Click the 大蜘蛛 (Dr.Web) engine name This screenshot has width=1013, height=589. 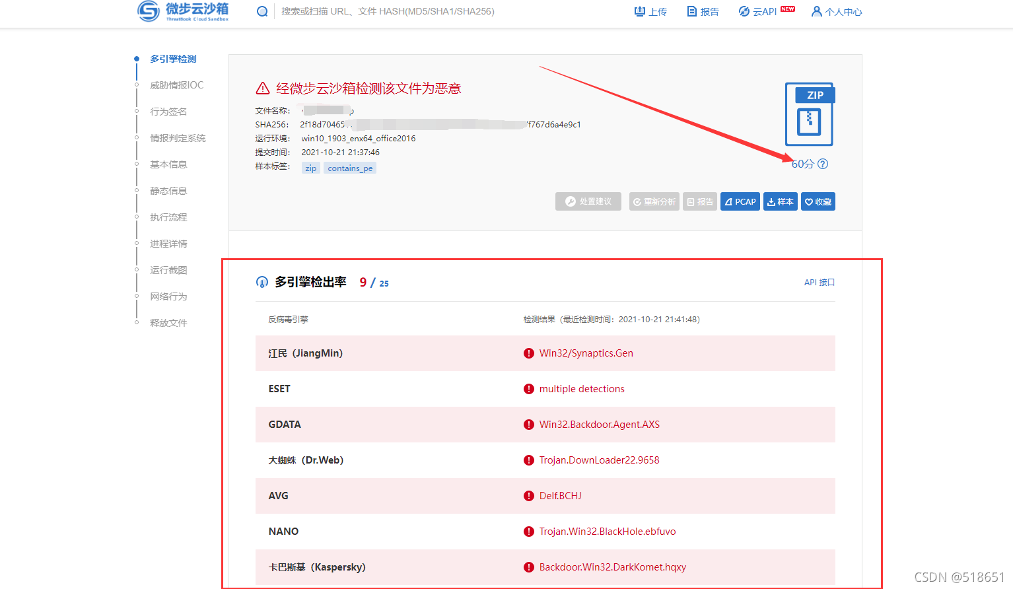click(x=306, y=460)
